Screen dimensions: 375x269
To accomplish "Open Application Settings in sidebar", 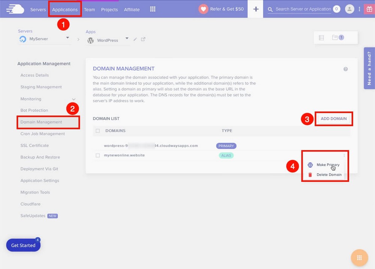I will 40,180.
